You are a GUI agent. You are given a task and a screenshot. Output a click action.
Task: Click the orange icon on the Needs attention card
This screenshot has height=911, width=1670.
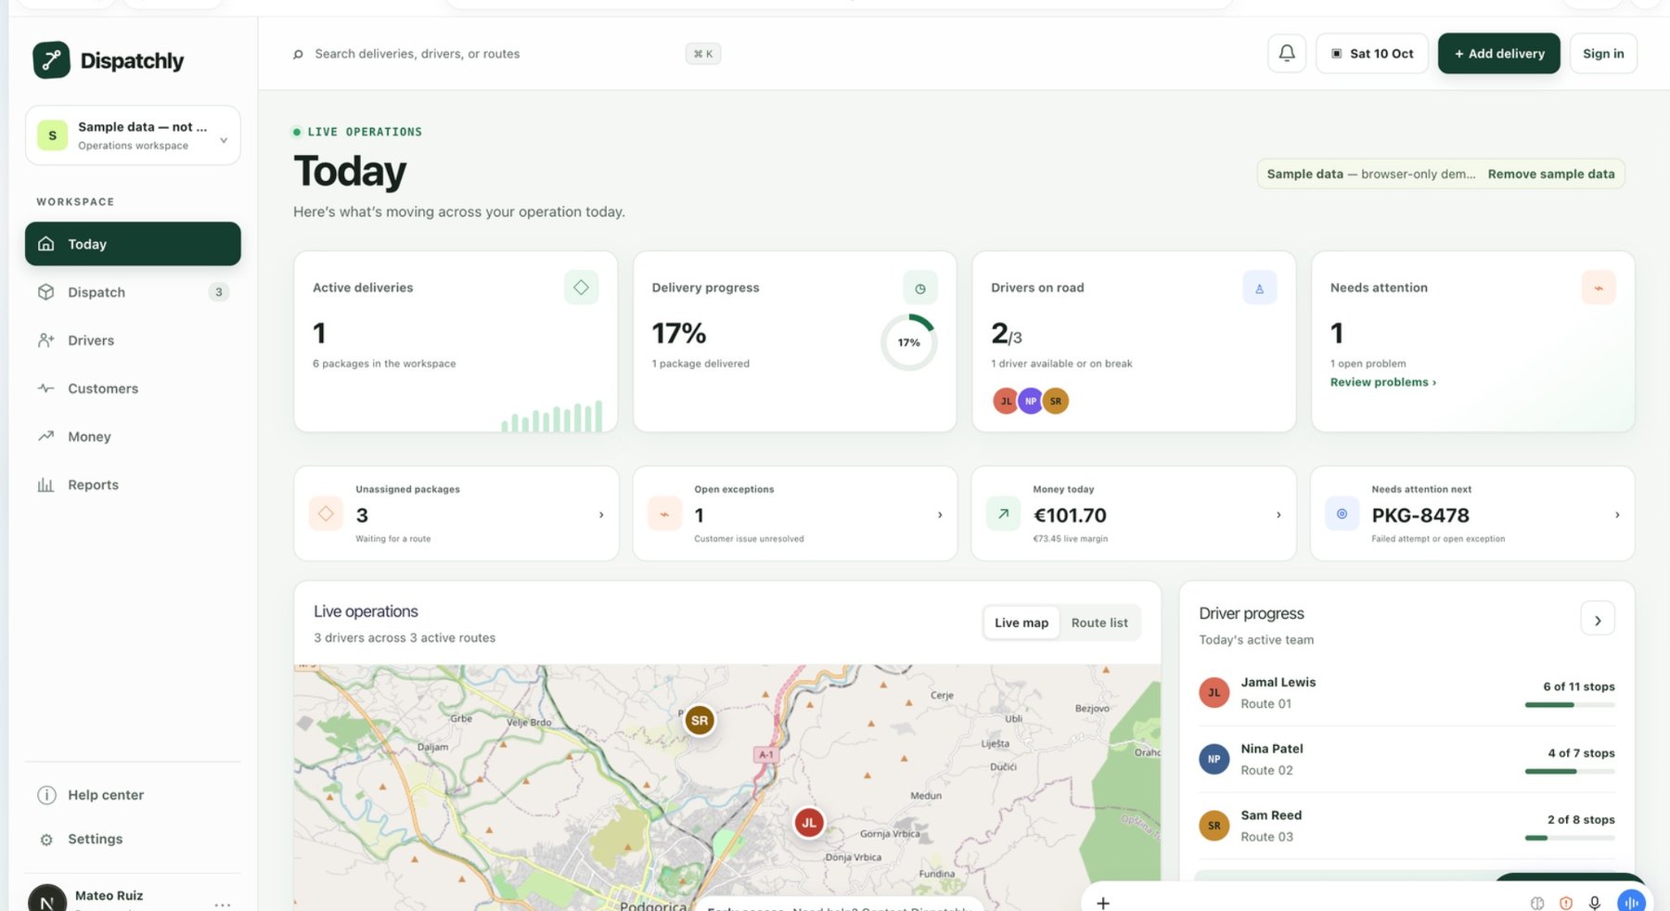tap(1599, 289)
